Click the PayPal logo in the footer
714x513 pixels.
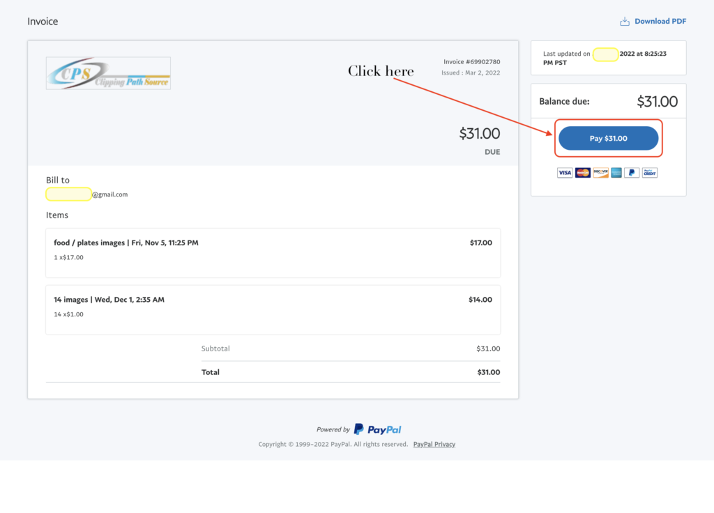(x=377, y=429)
